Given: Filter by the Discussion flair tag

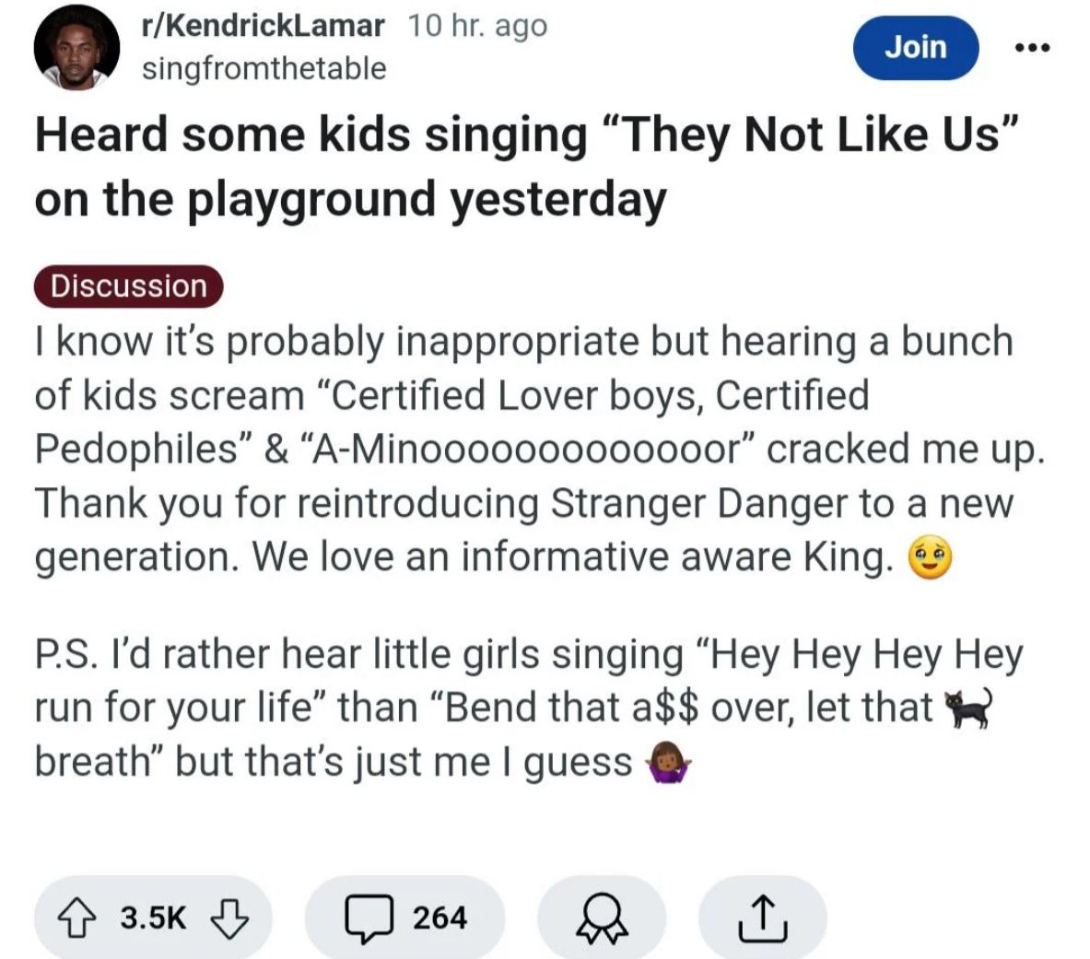Looking at the screenshot, I should [129, 286].
